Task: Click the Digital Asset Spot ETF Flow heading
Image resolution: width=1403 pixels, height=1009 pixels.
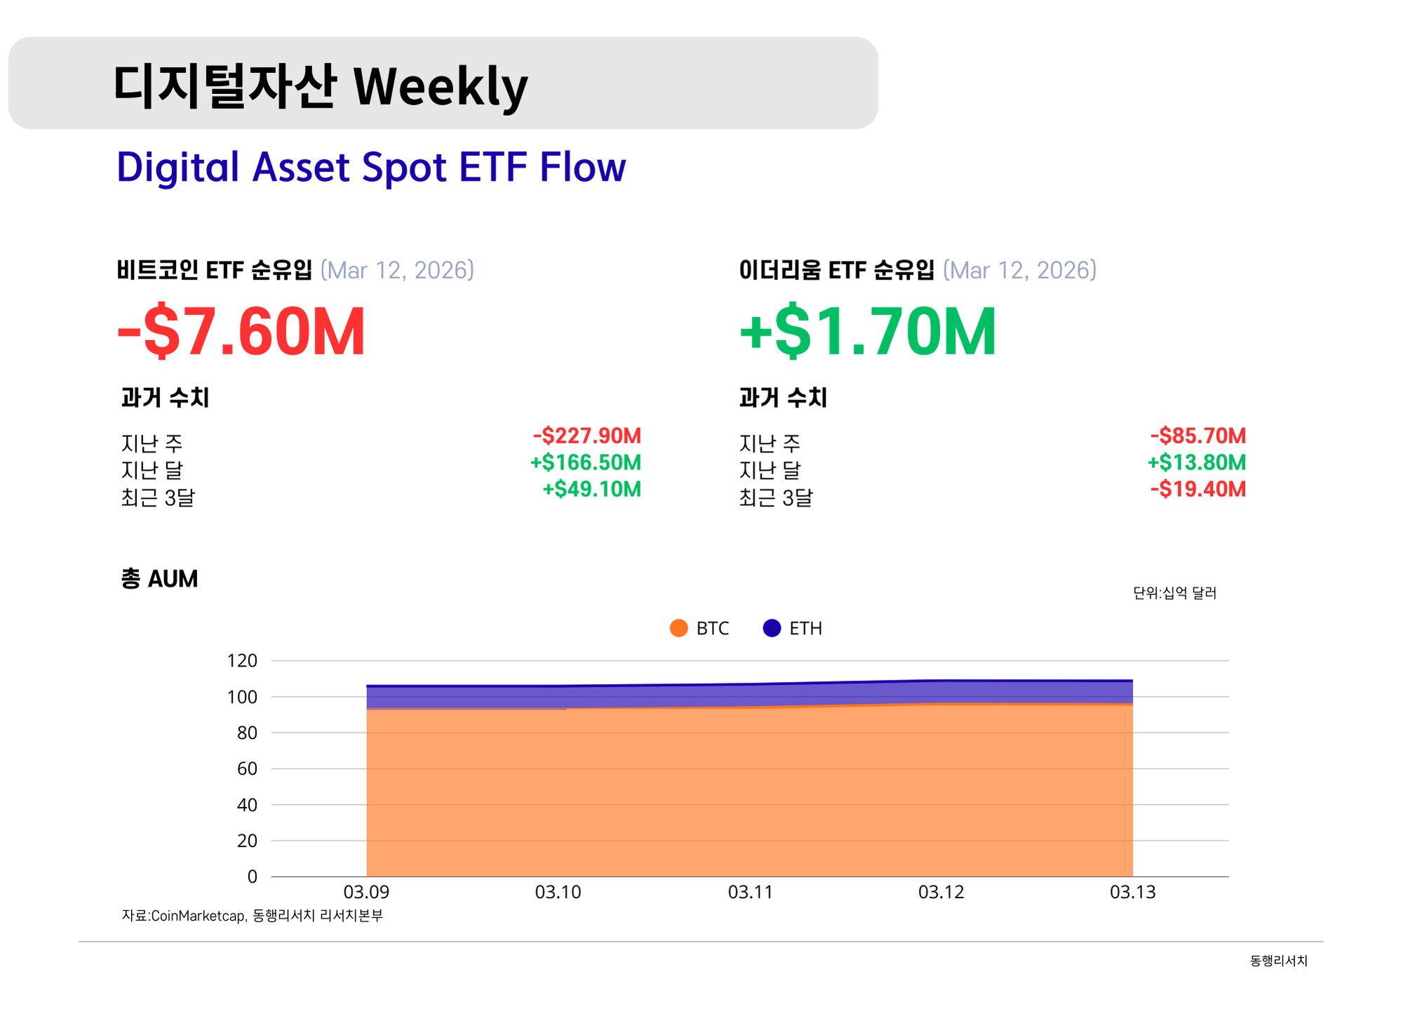Action: pos(371,167)
